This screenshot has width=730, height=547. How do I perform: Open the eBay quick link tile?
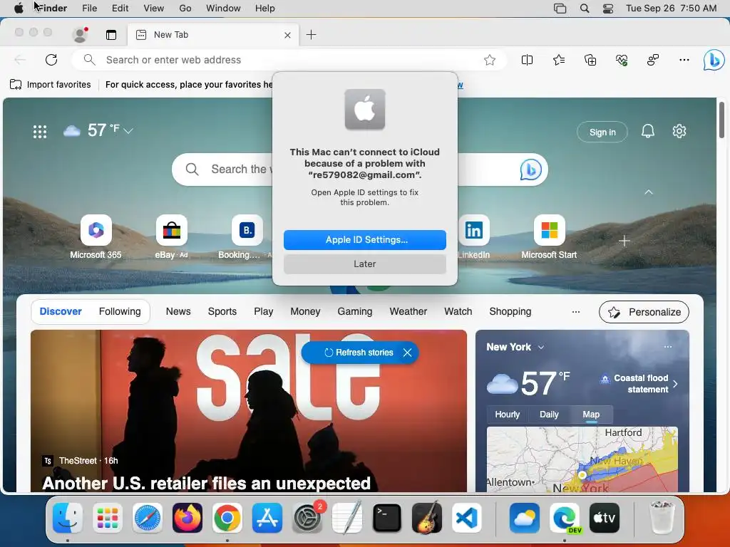point(171,237)
